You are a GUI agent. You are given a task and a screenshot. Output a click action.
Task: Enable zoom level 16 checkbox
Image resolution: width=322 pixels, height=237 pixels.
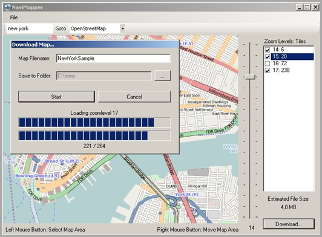pyautogui.click(x=268, y=63)
